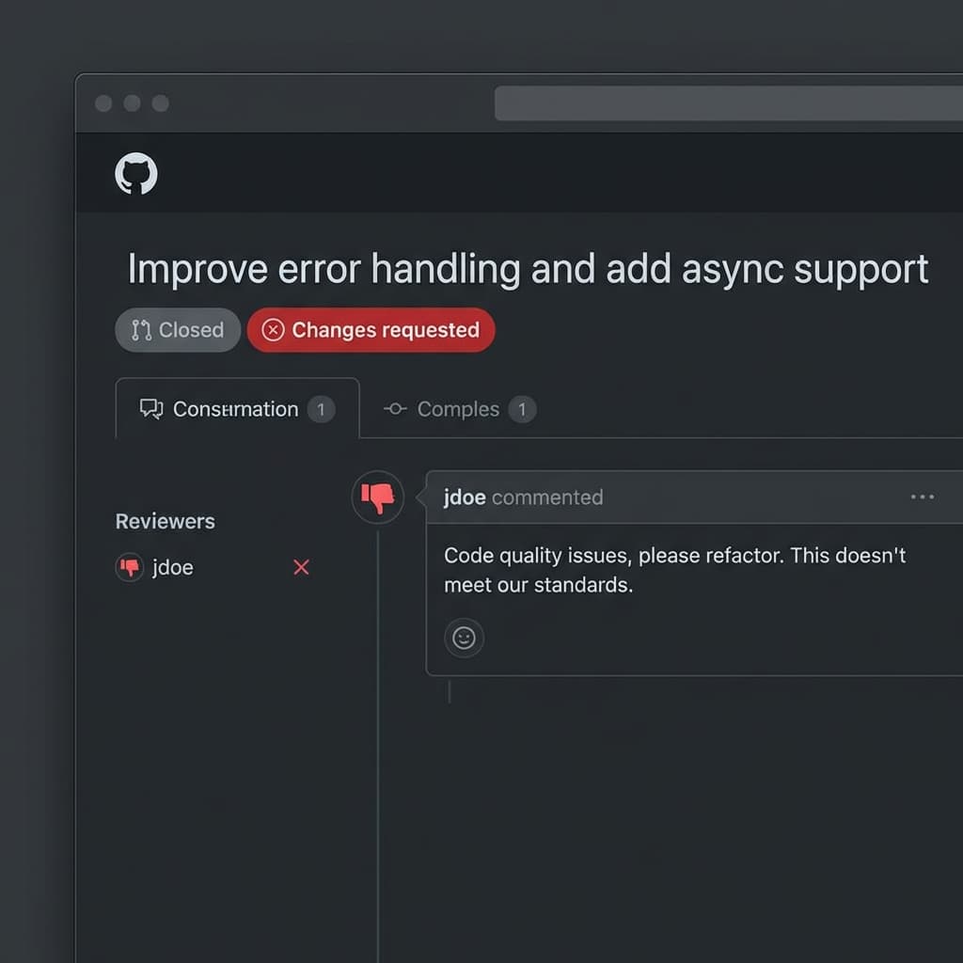Click the Closed status badge
The image size is (963, 963).
177,329
